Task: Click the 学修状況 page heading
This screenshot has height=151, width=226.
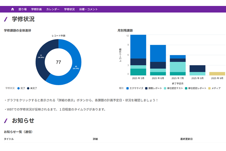Action: [x=23, y=19]
